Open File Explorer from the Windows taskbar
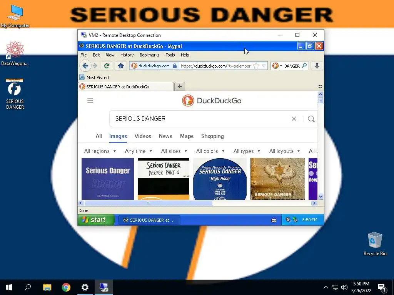The height and width of the screenshot is (295, 394). click(x=47, y=287)
